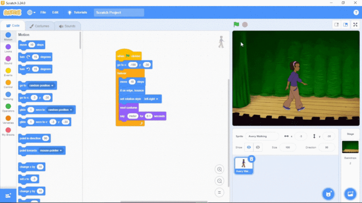The width and height of the screenshot is (362, 203).
Task: Open the language globe menu
Action: (31, 12)
